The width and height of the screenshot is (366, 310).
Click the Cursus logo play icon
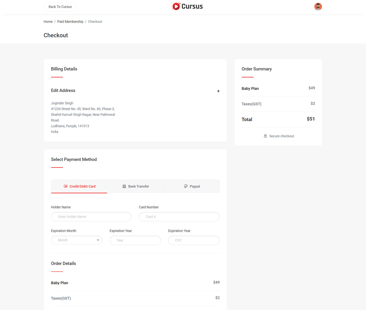point(176,6)
